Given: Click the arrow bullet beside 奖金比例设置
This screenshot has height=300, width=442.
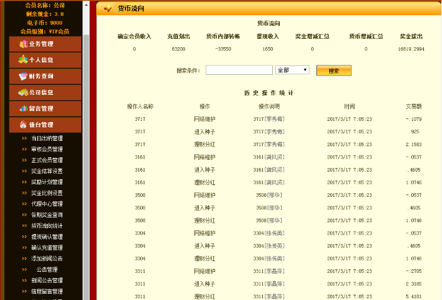Looking at the screenshot, I should tap(25, 193).
